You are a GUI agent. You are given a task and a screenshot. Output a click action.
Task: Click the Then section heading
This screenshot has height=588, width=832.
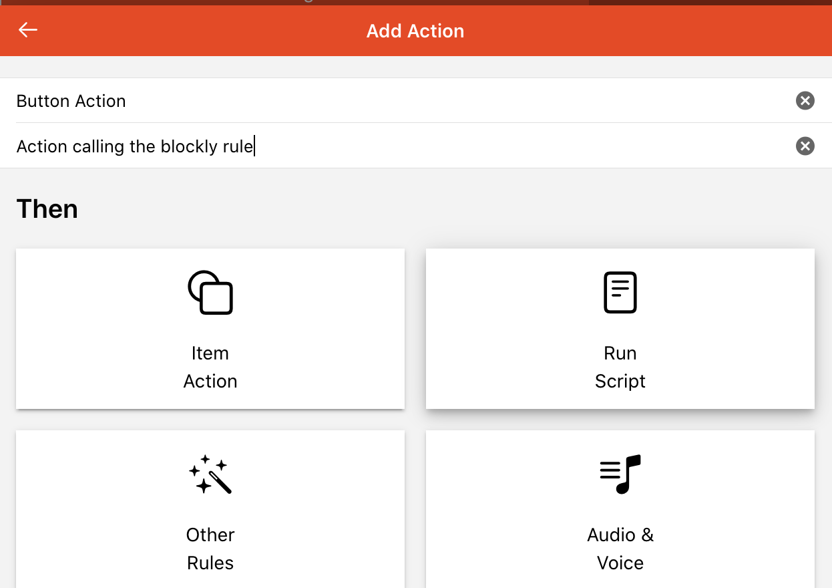[47, 208]
